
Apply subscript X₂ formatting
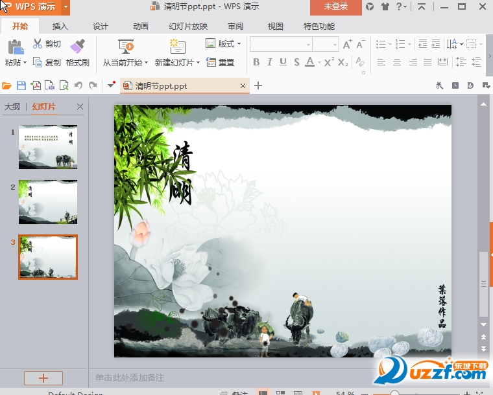point(343,62)
